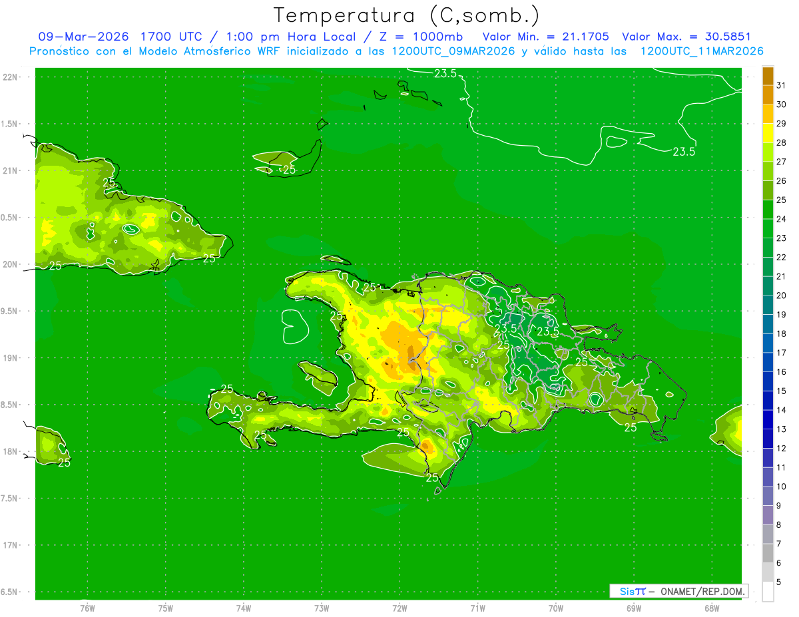Click the colorbar value label '27'

click(x=782, y=162)
